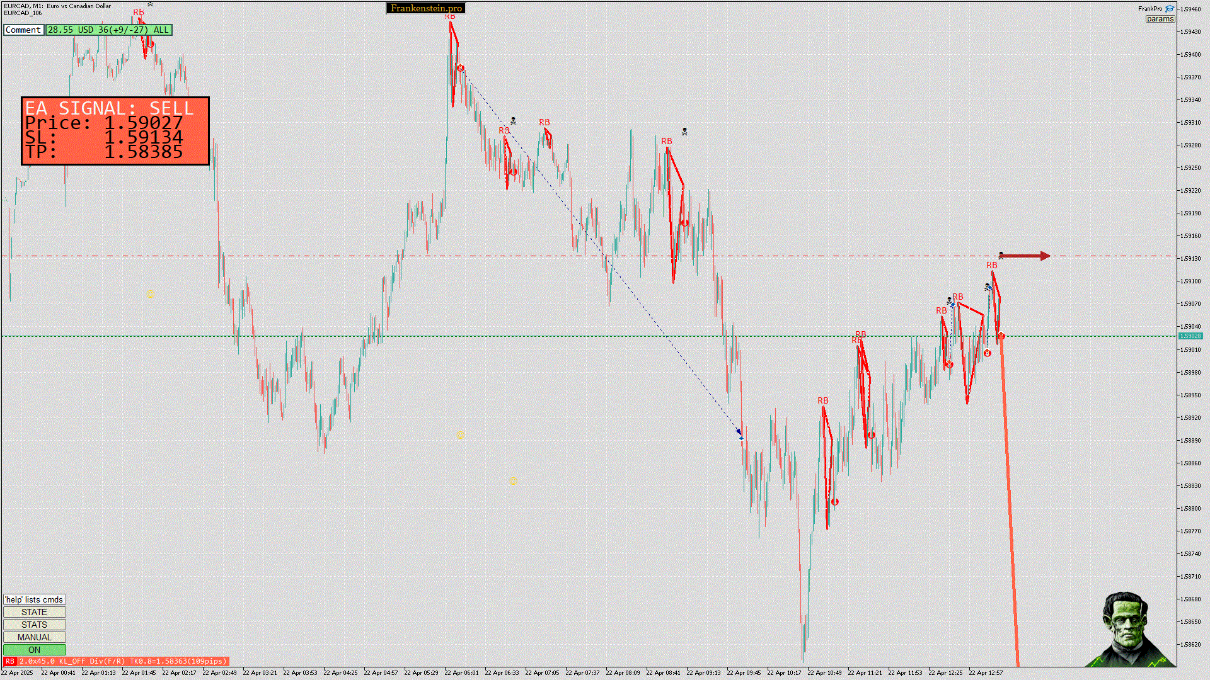This screenshot has width=1210, height=680.
Task: Click the Comment label box
Action: [x=23, y=30]
